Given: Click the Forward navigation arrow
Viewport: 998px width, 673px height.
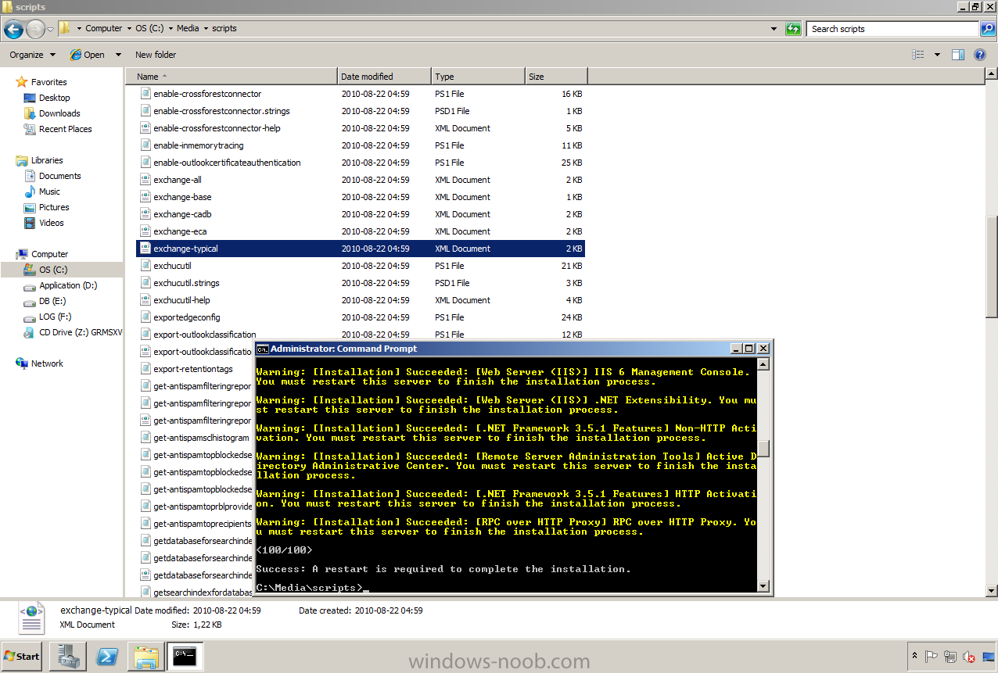Looking at the screenshot, I should 36,30.
